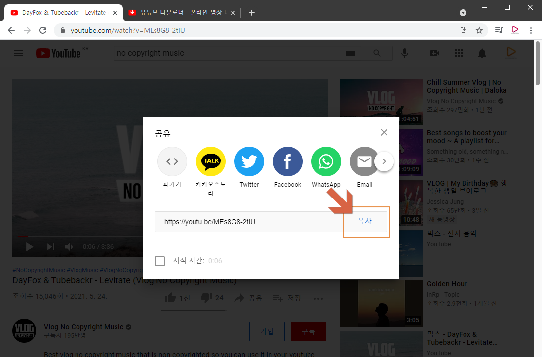Open Chrome three-dot menu
The height and width of the screenshot is (357, 542).
point(531,30)
